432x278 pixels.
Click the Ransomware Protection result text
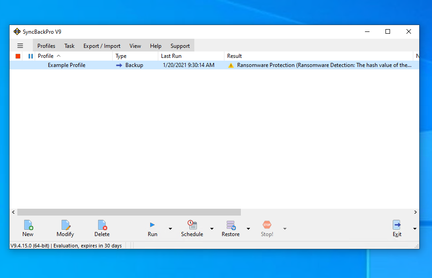324,65
